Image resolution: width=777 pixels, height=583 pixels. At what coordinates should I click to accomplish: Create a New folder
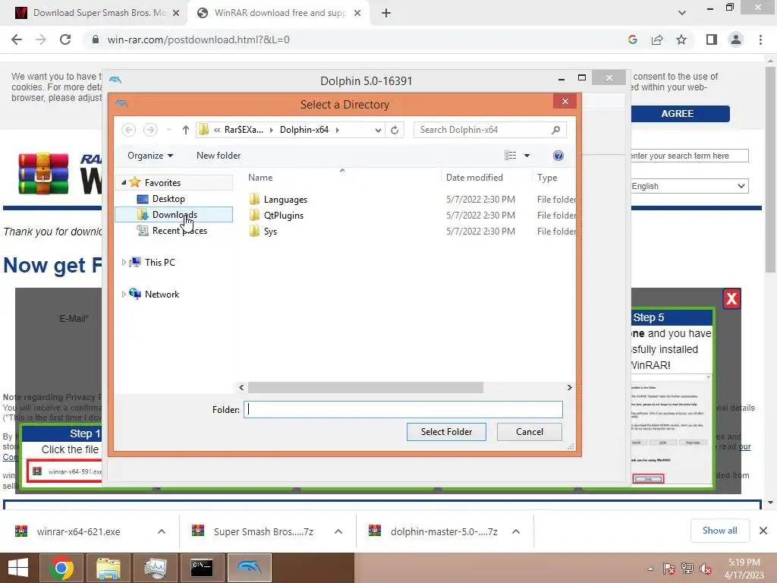(219, 156)
